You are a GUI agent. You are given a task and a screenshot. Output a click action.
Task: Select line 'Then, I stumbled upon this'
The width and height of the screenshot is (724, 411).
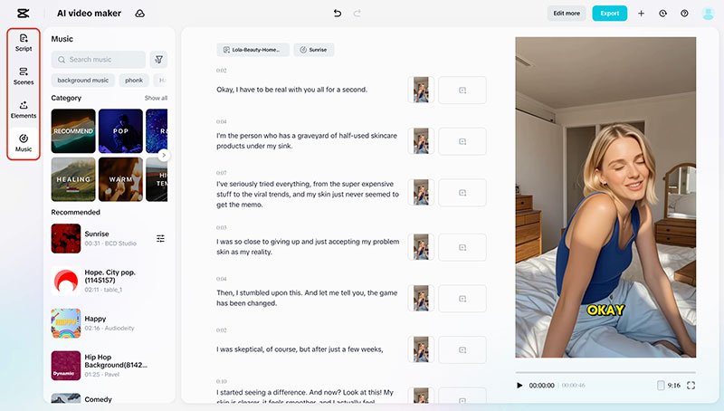(307, 298)
